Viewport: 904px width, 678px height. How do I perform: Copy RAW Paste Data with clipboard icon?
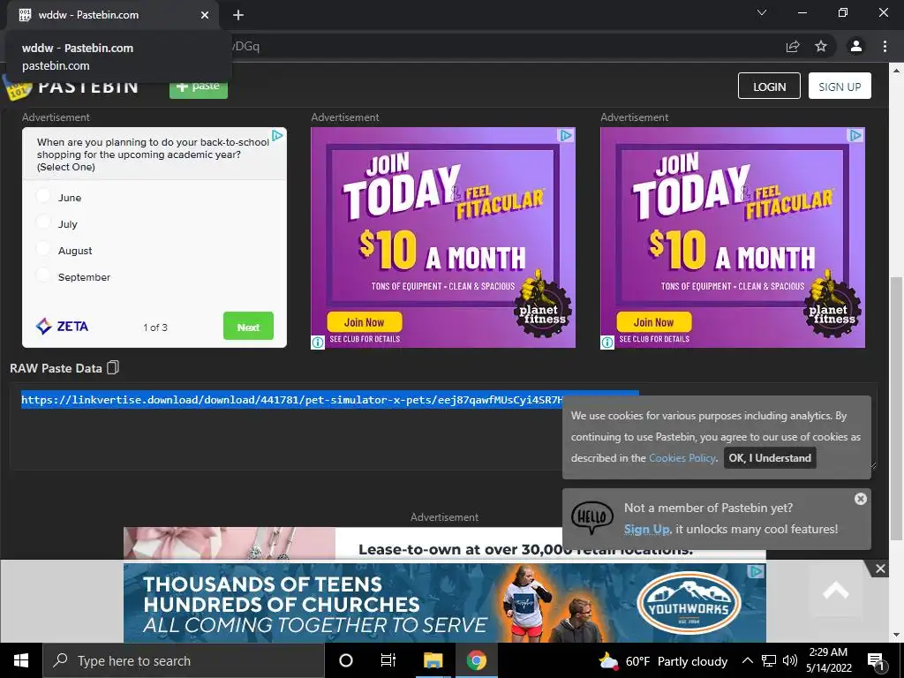[114, 367]
